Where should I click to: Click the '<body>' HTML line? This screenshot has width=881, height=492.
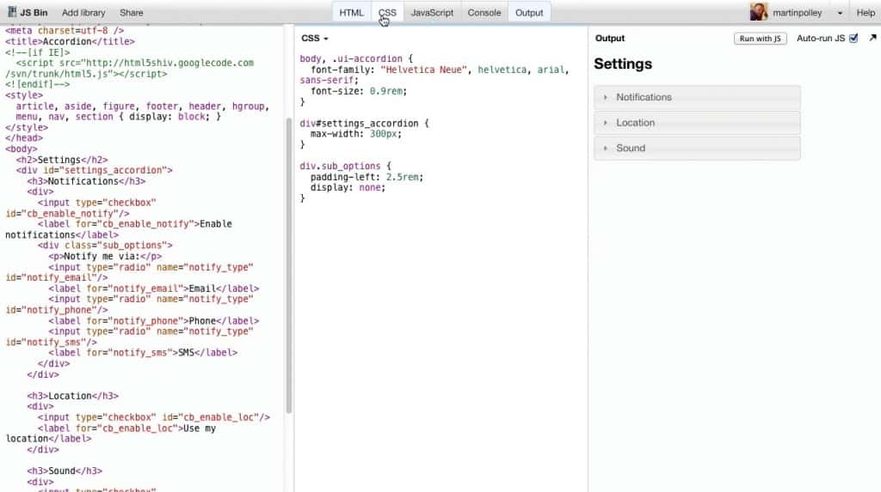point(22,149)
